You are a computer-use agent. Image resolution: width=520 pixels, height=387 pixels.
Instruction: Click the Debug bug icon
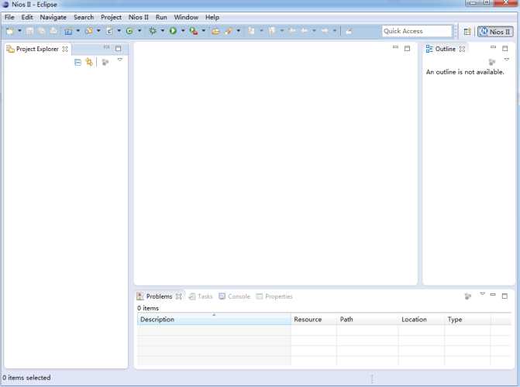(x=153, y=31)
